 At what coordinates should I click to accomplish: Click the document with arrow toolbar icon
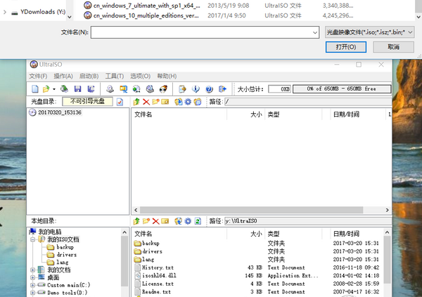click(182, 89)
